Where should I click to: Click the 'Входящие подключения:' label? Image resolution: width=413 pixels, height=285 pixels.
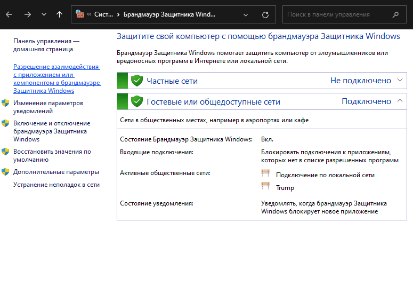tap(157, 152)
